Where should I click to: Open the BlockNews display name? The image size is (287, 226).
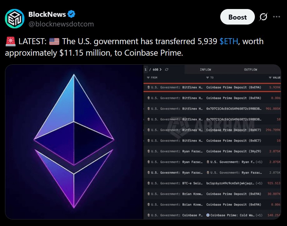tap(47, 14)
